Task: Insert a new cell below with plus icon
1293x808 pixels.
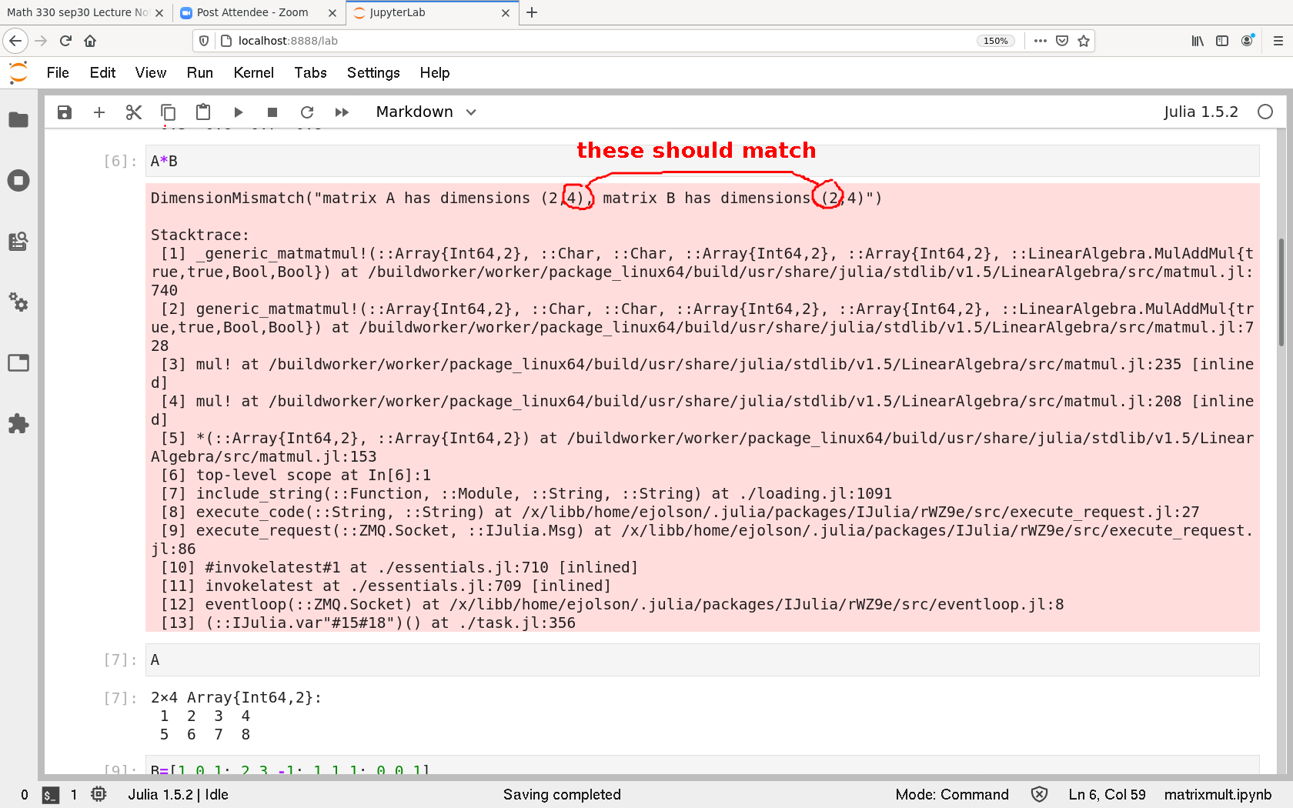Action: point(99,112)
